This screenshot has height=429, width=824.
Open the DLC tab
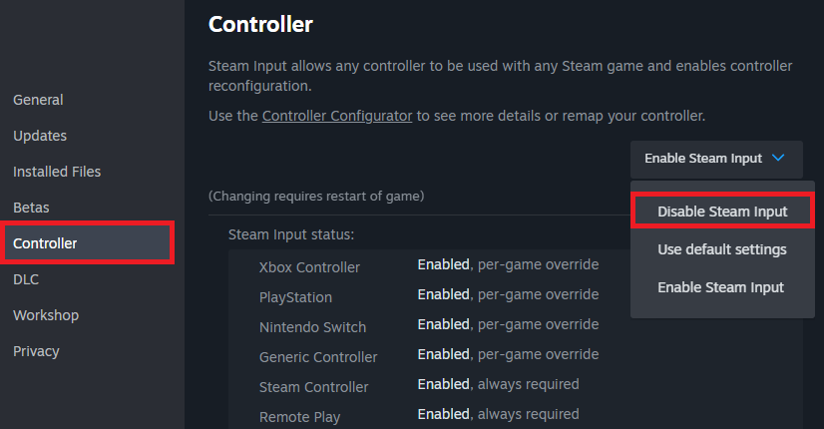[26, 279]
